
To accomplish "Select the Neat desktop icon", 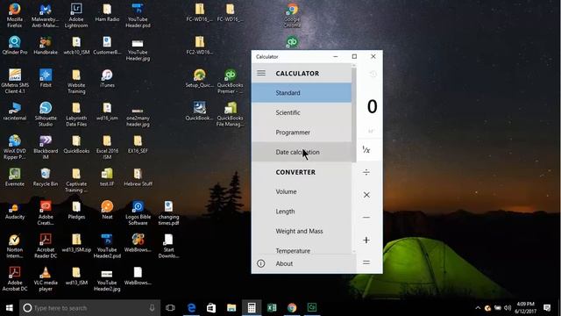I will [107, 210].
